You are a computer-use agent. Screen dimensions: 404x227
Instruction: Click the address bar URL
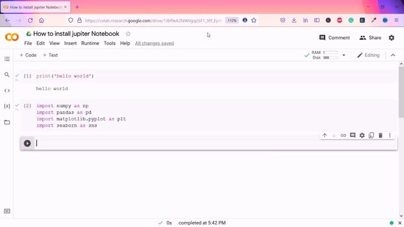tap(153, 21)
